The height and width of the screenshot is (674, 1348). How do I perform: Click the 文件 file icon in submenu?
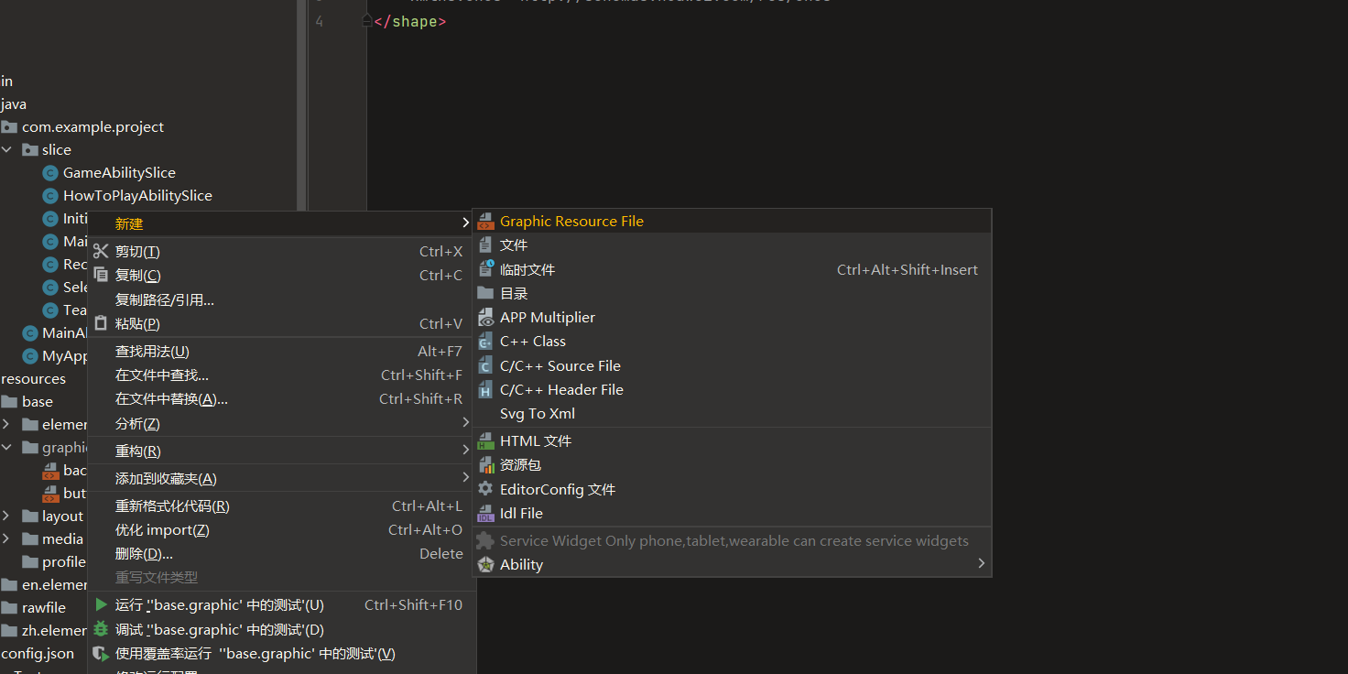click(485, 245)
